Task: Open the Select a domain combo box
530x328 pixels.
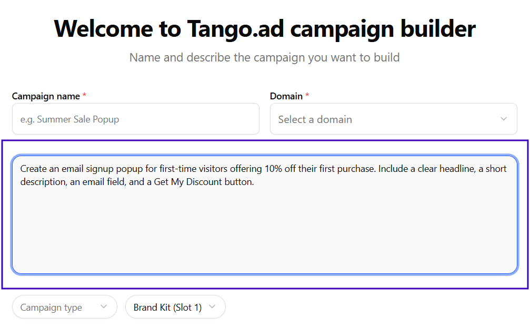Action: pyautogui.click(x=394, y=119)
